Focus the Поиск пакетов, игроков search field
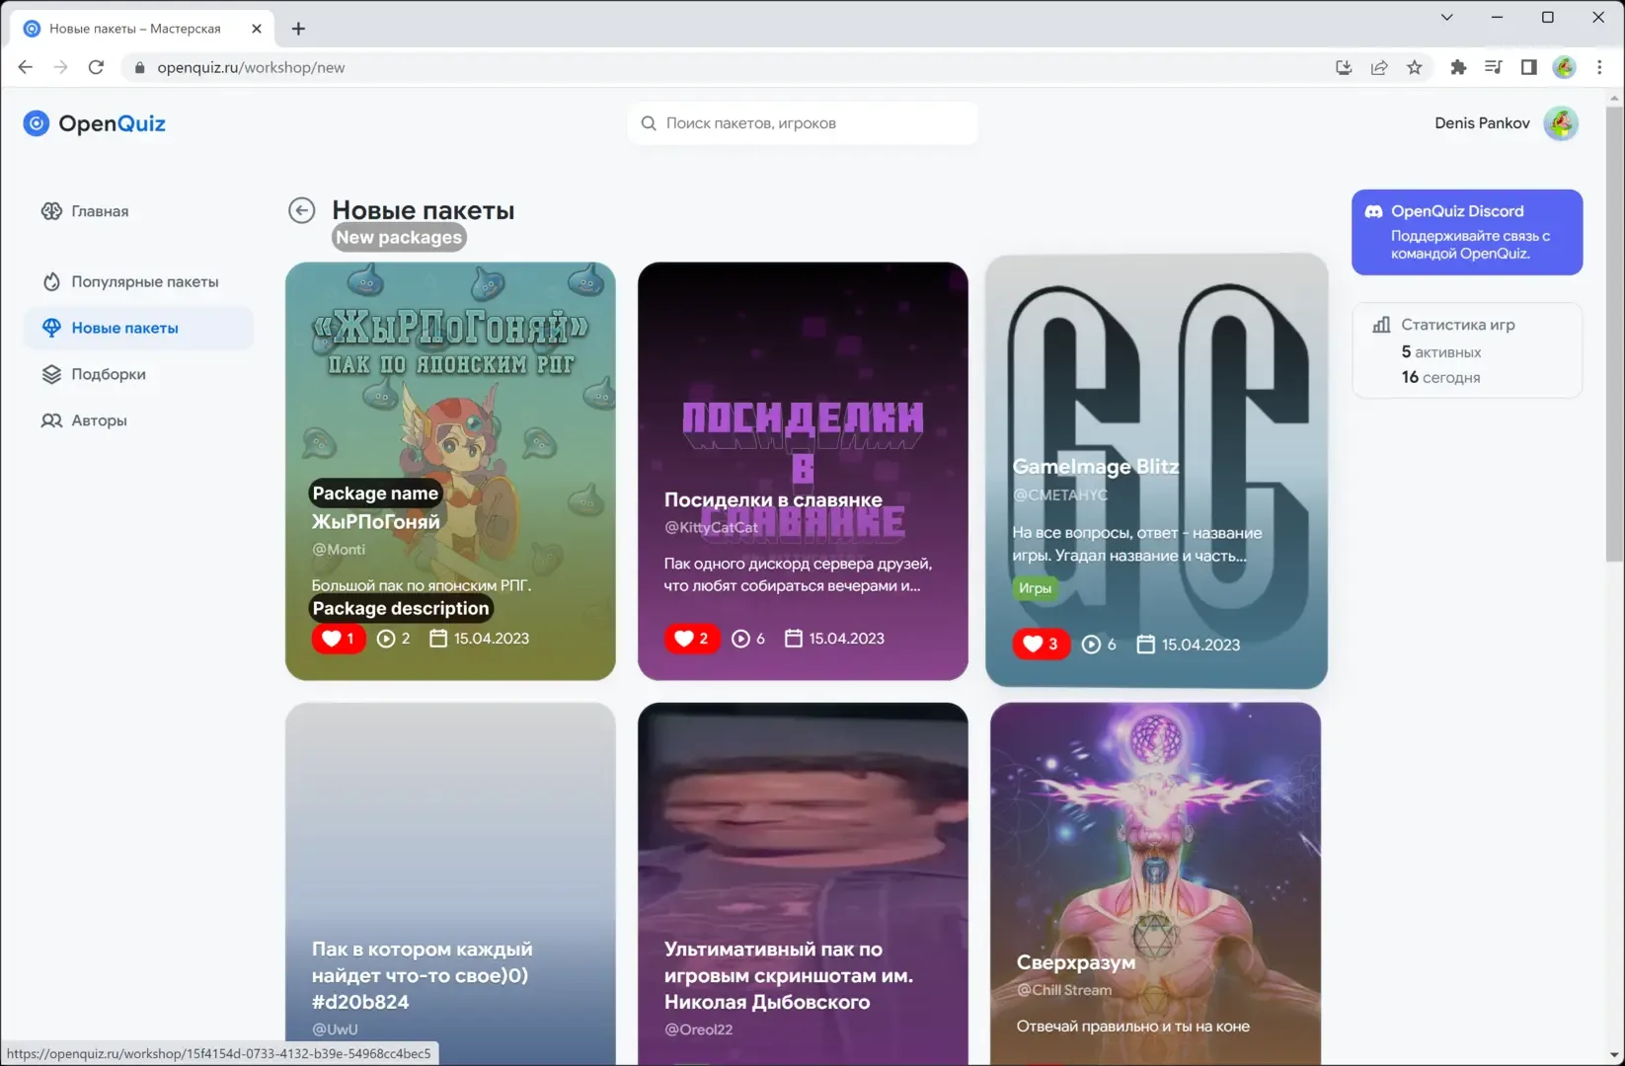This screenshot has width=1625, height=1066. 803,123
